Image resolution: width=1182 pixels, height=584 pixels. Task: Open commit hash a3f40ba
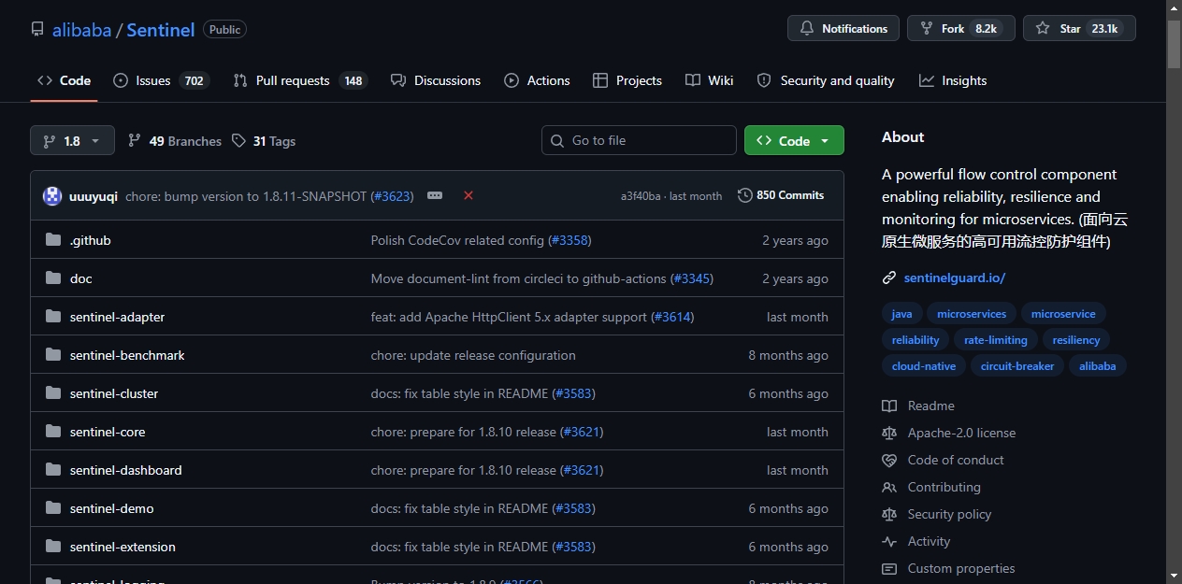[641, 196]
